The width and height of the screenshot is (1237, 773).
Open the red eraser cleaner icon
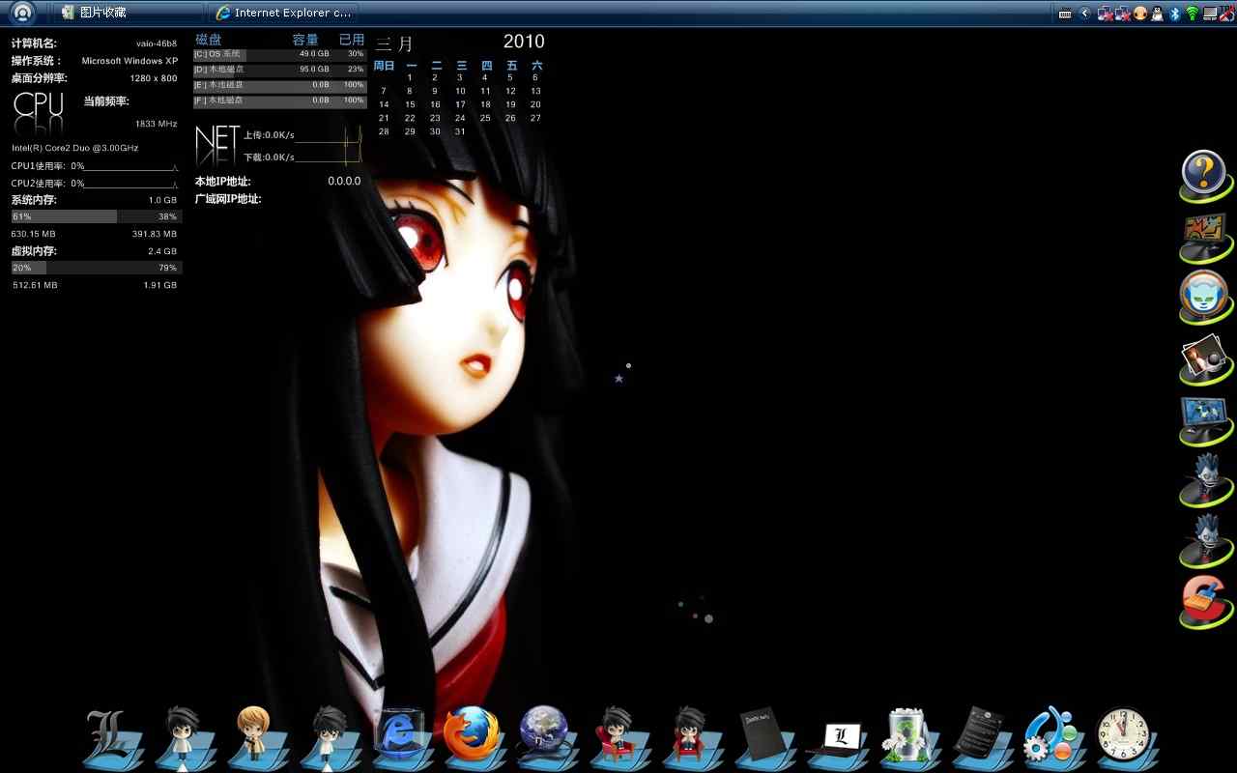pos(1205,602)
